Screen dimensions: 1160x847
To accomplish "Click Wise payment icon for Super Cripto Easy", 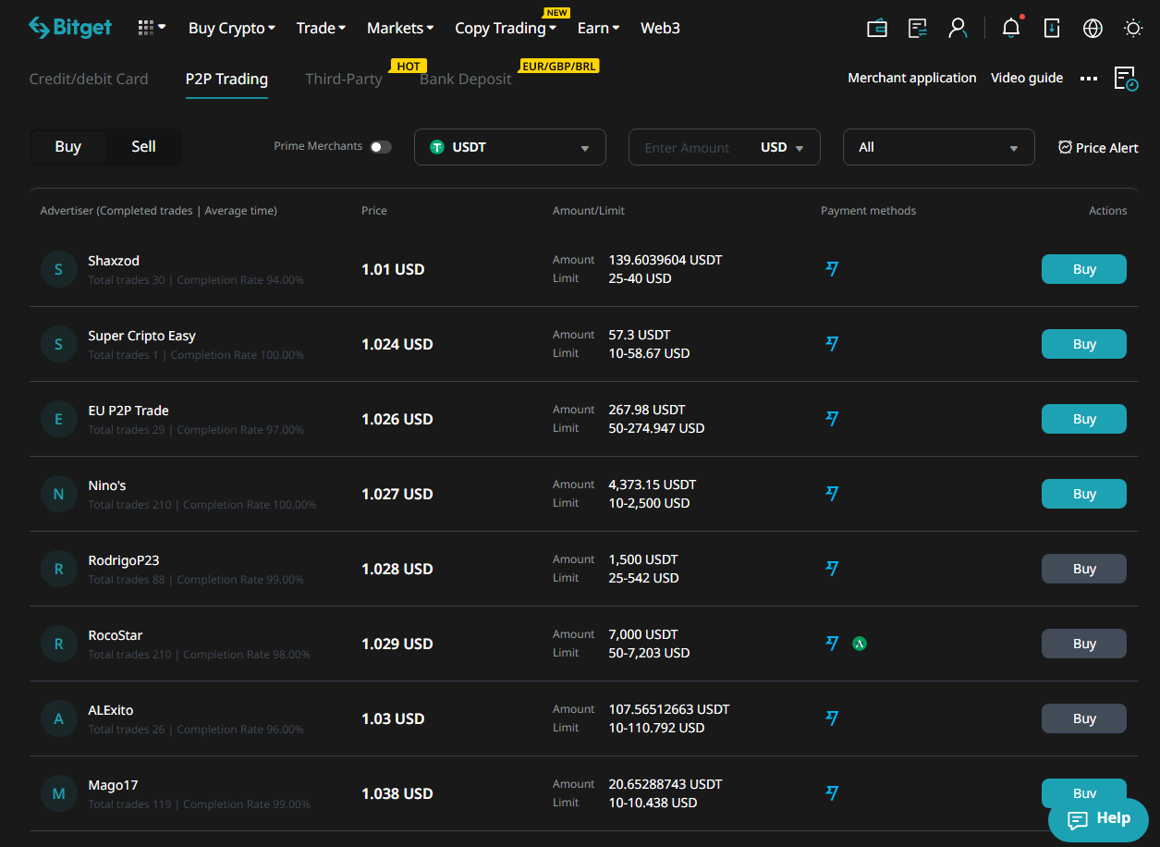I will pos(832,344).
